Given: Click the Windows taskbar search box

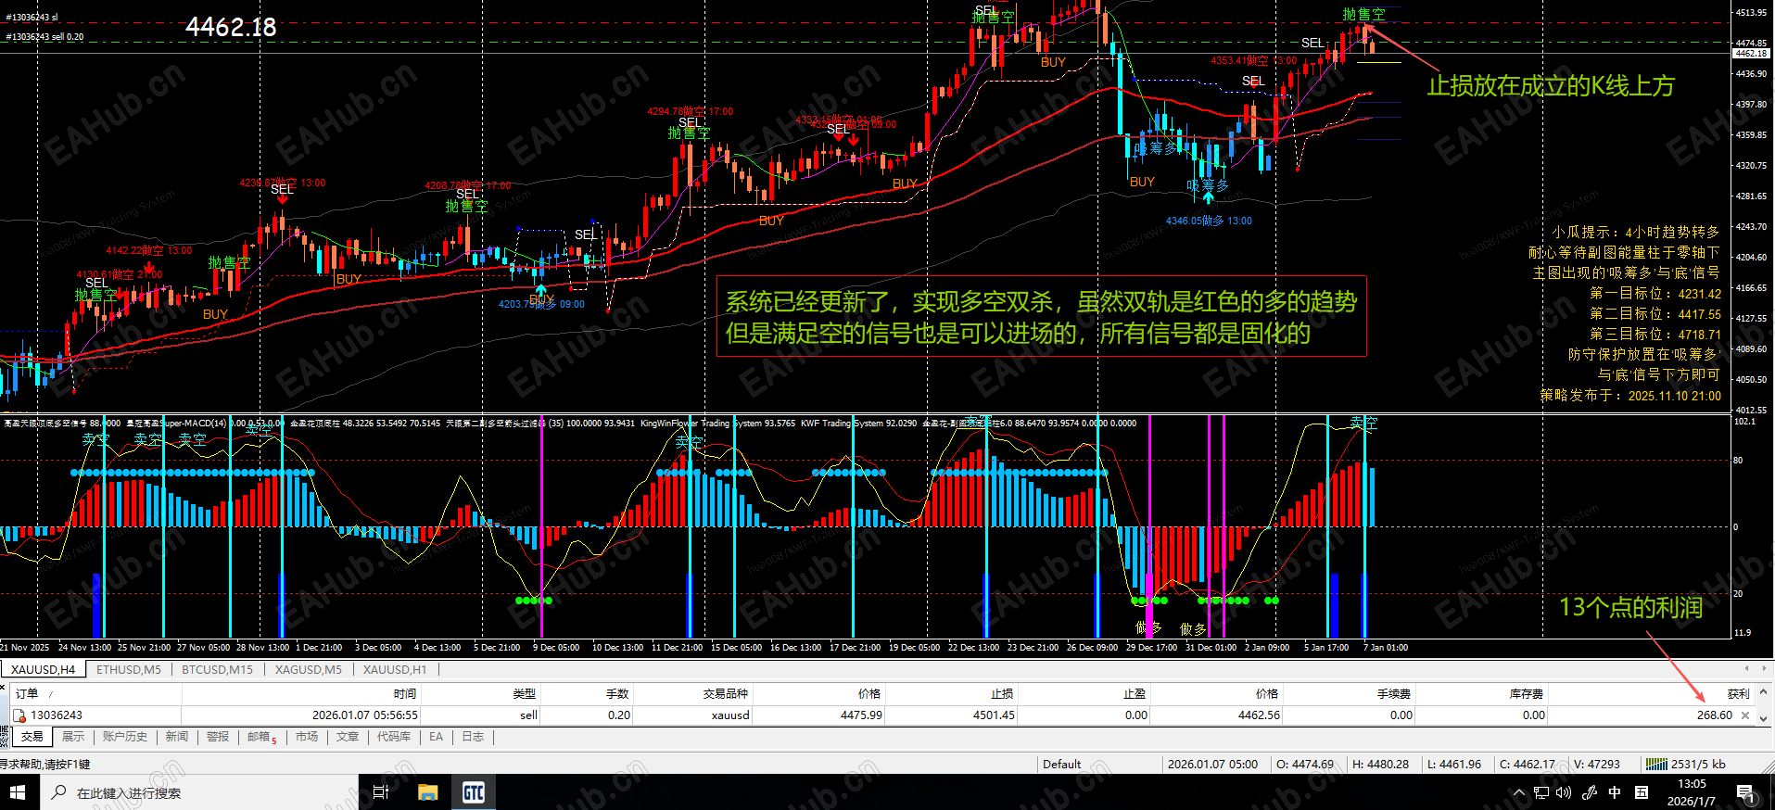Looking at the screenshot, I should pos(199,792).
